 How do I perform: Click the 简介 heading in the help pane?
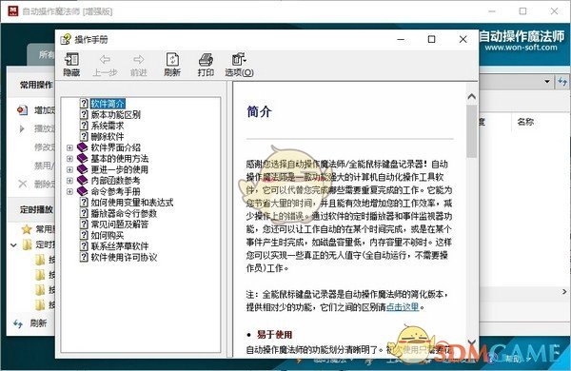(x=259, y=111)
